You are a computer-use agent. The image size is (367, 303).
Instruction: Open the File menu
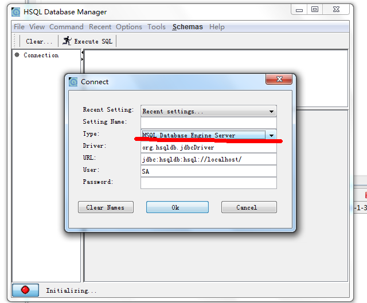click(19, 27)
